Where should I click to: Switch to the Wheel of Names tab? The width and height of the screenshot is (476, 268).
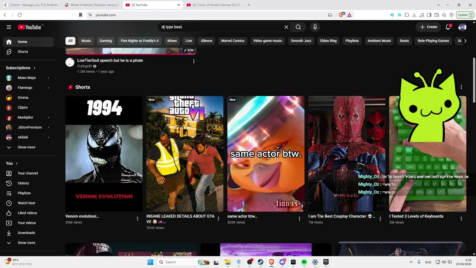tap(91, 5)
